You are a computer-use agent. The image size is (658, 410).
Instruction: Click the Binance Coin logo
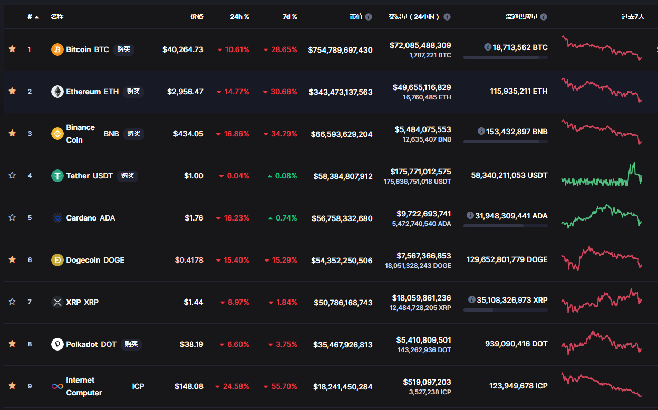(57, 134)
